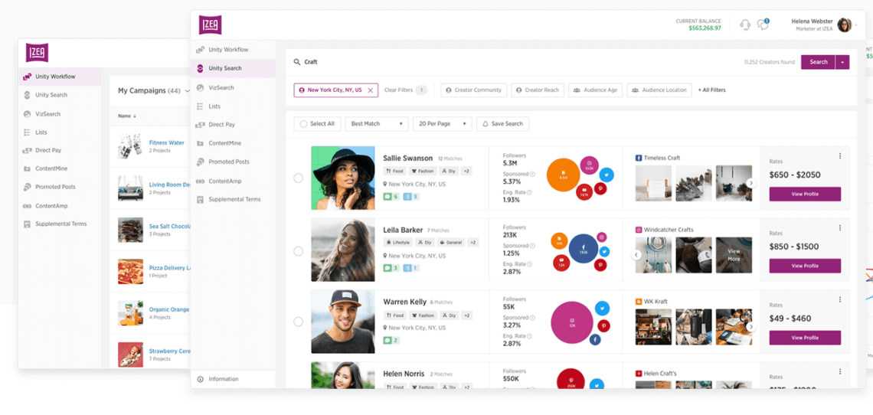Open the Audience Age filter
Screen dimensions: 873x415
595,90
